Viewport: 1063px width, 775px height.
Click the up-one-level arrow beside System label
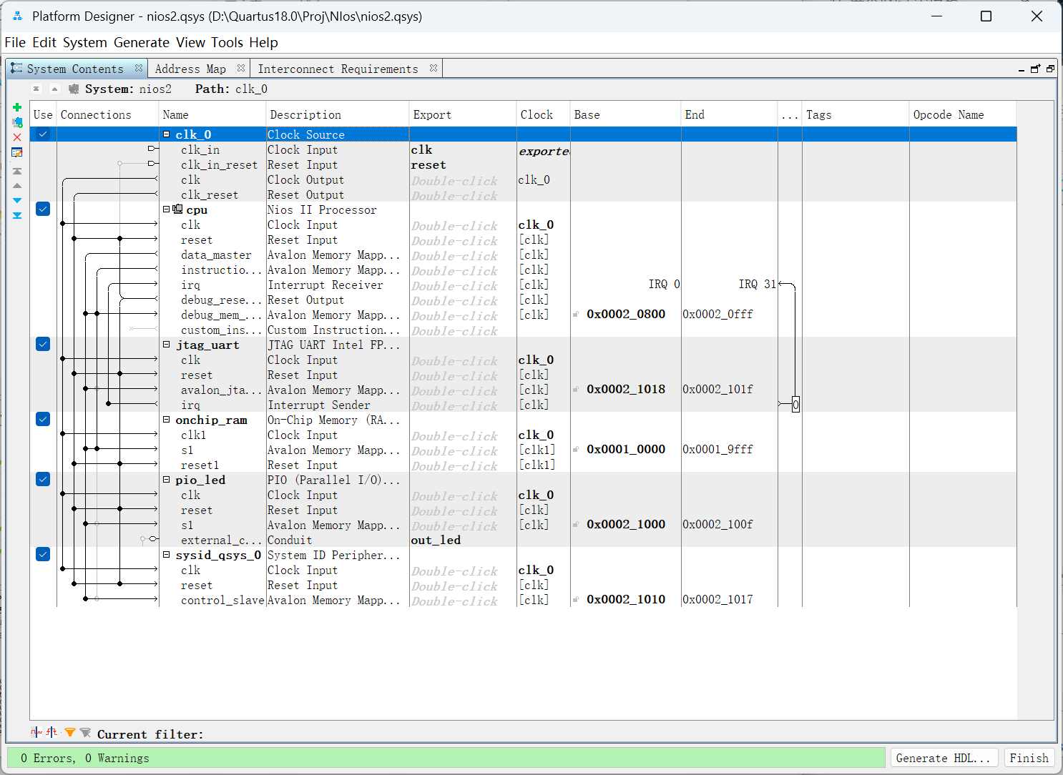54,89
